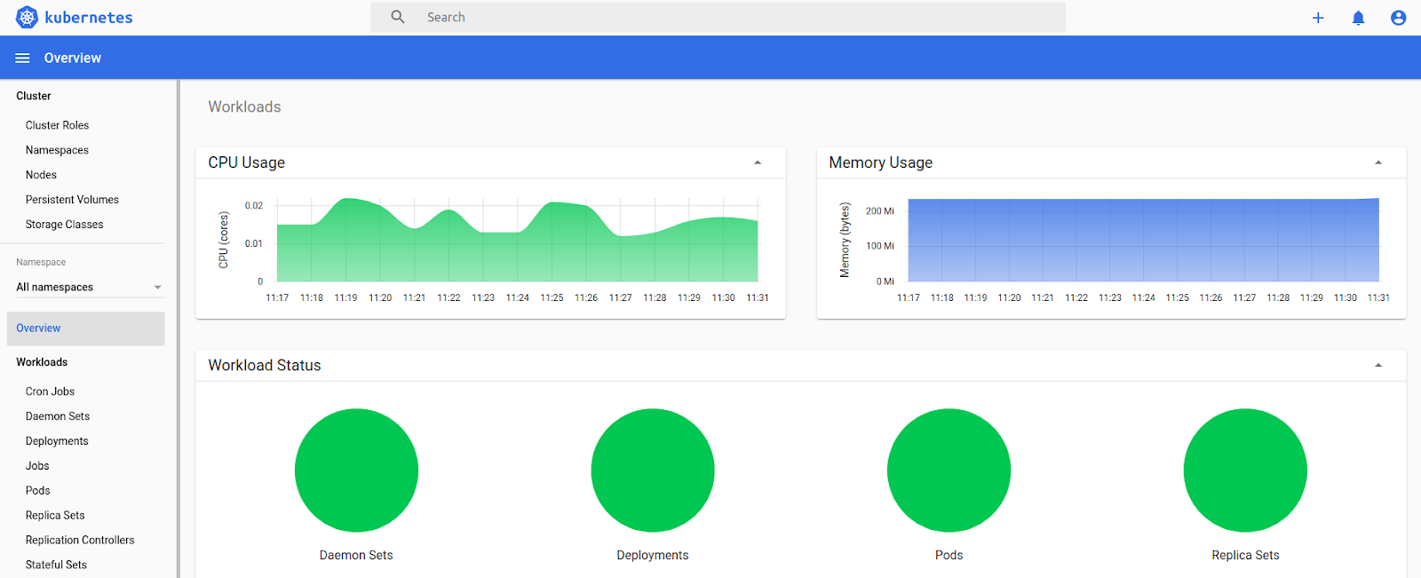Collapse the CPU Usage card
1421x578 pixels.
pos(758,162)
